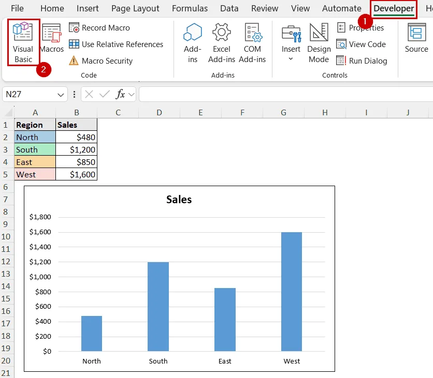The image size is (433, 378).
Task: Open control Properties
Action: pos(360,28)
